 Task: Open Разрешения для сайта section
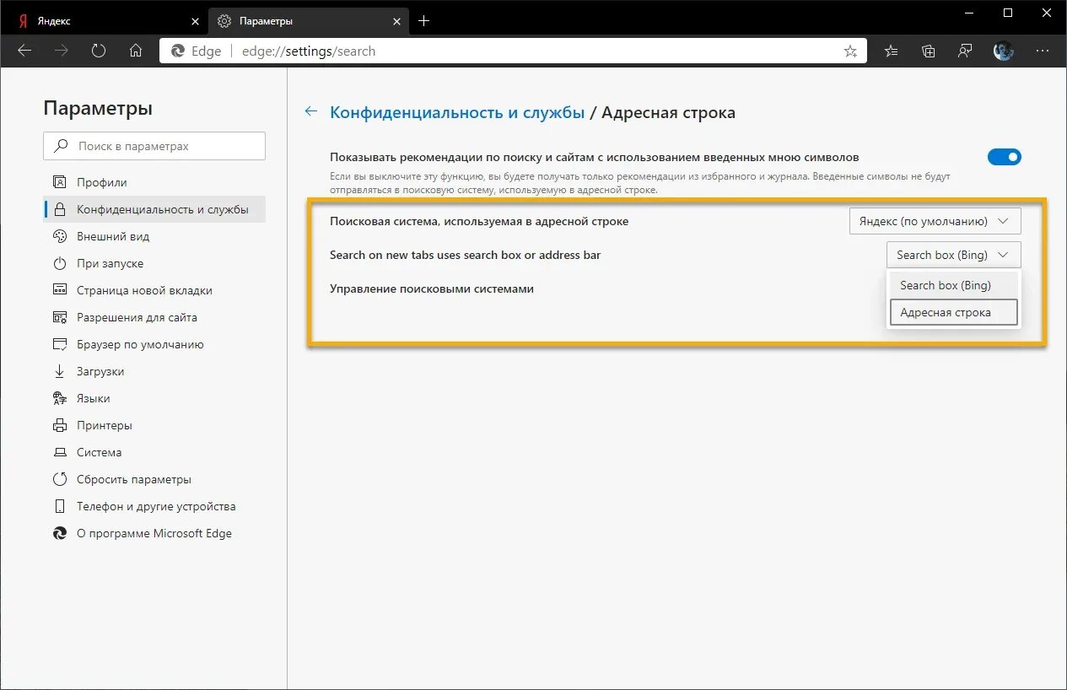coord(154,317)
